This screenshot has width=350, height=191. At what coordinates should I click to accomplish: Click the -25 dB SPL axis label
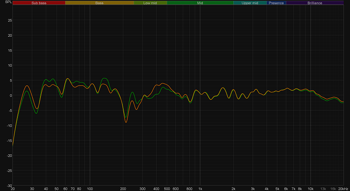9,170
